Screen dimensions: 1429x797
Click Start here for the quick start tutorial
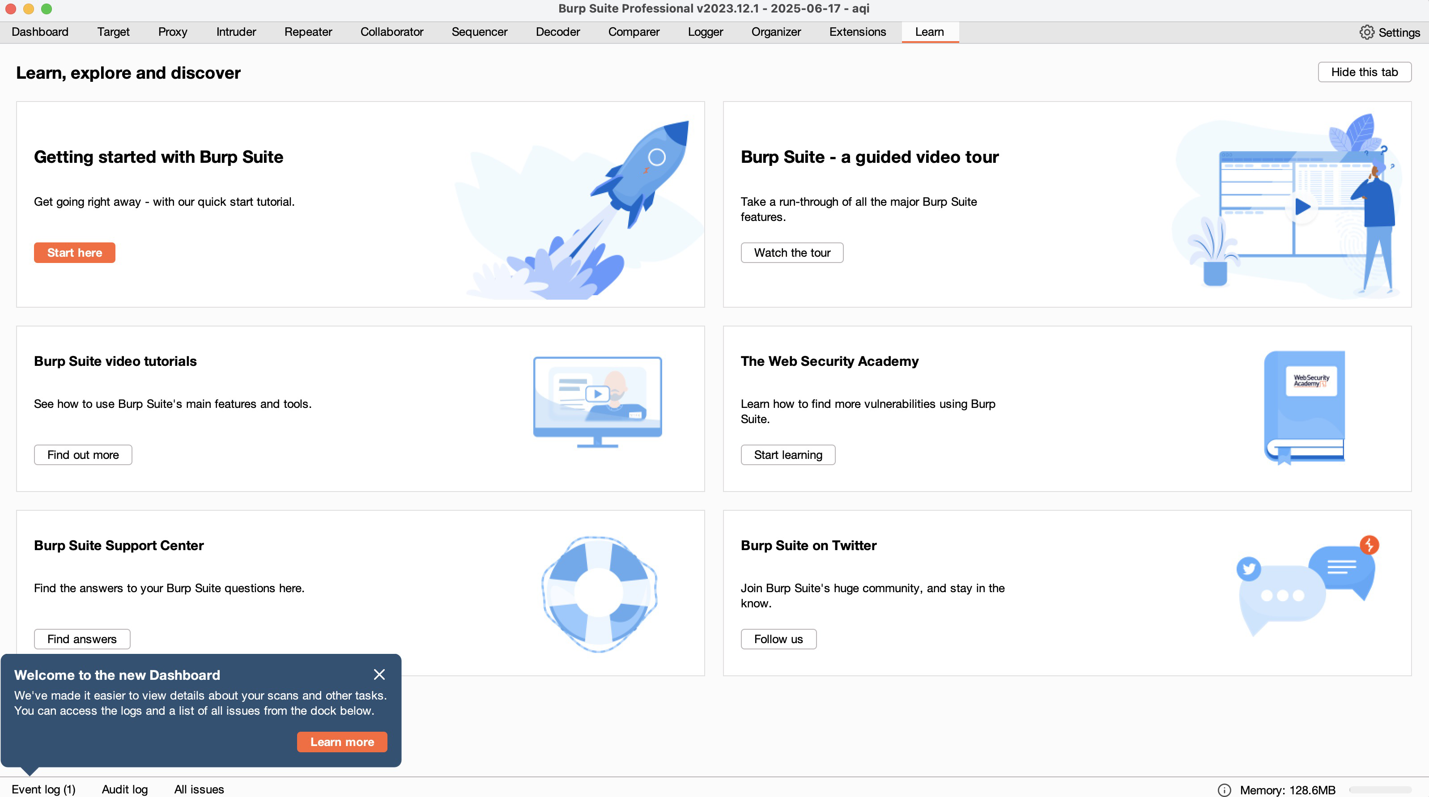[x=74, y=252]
